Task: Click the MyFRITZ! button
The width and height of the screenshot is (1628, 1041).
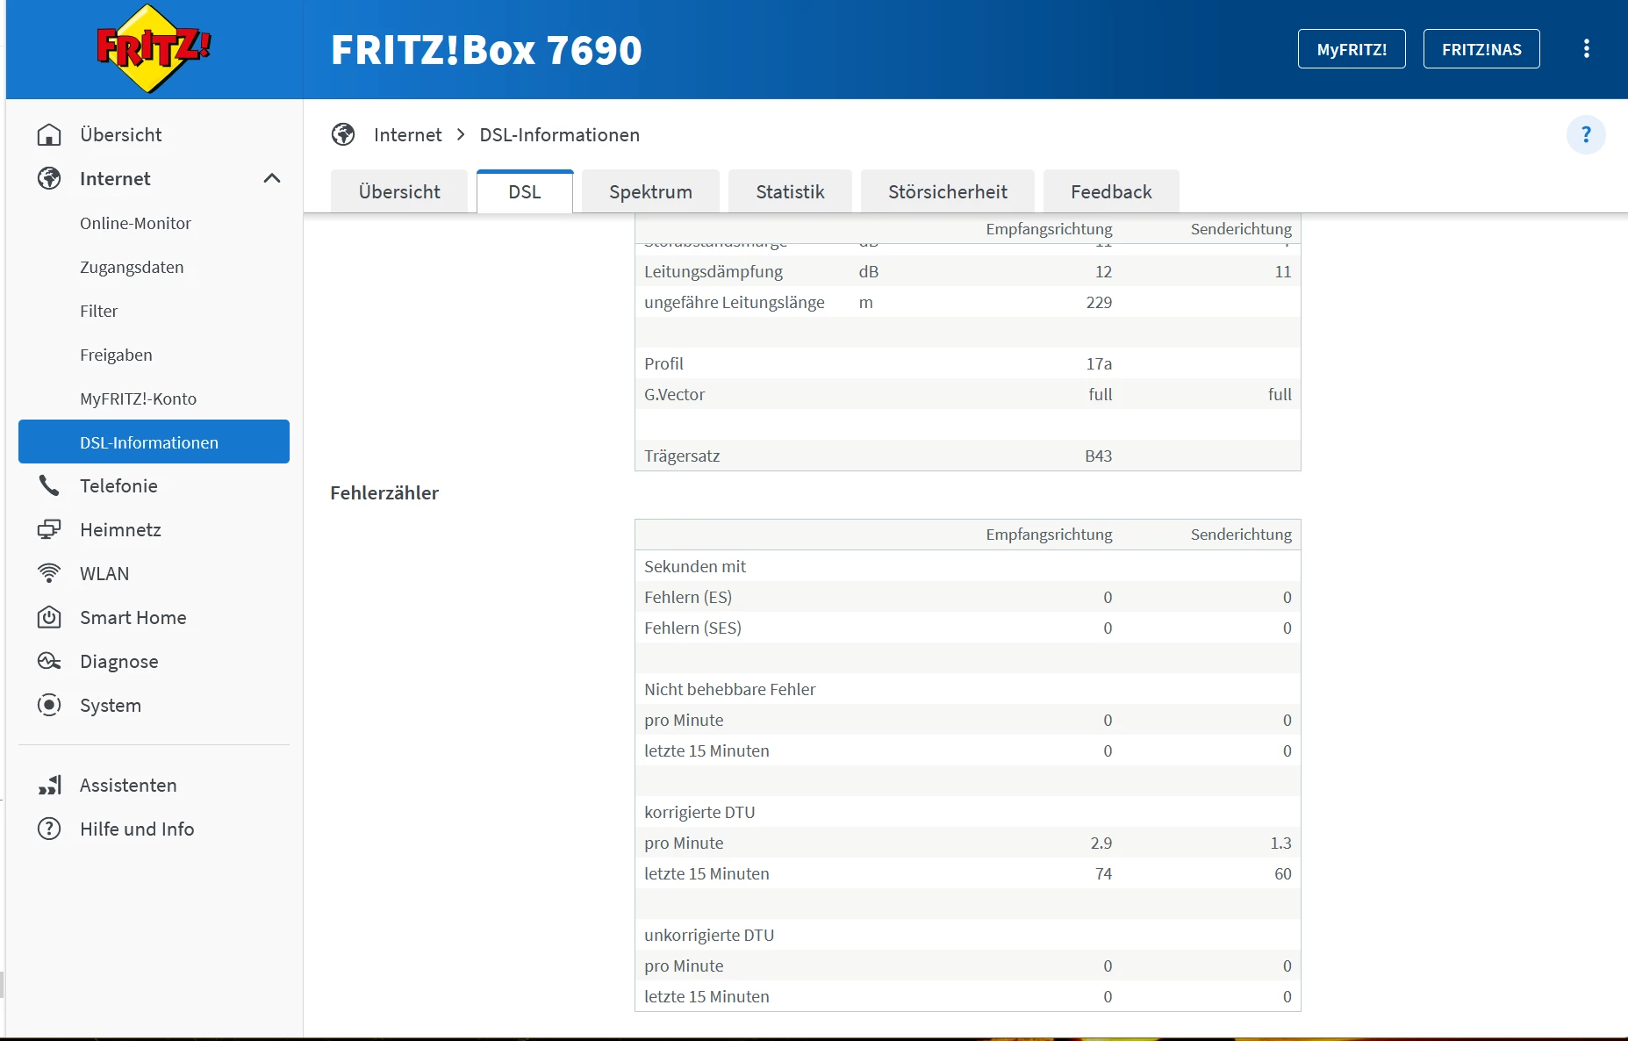Action: pyautogui.click(x=1352, y=49)
